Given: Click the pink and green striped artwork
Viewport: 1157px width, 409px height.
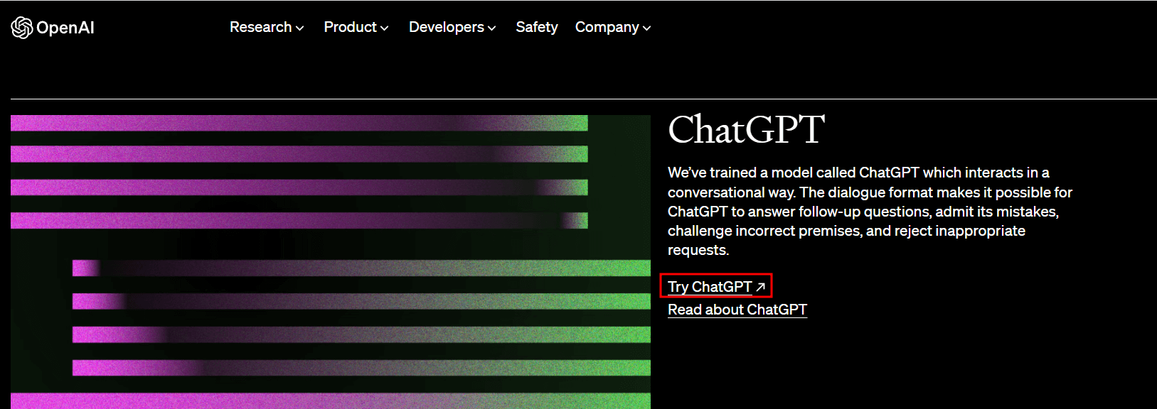Looking at the screenshot, I should click(331, 262).
